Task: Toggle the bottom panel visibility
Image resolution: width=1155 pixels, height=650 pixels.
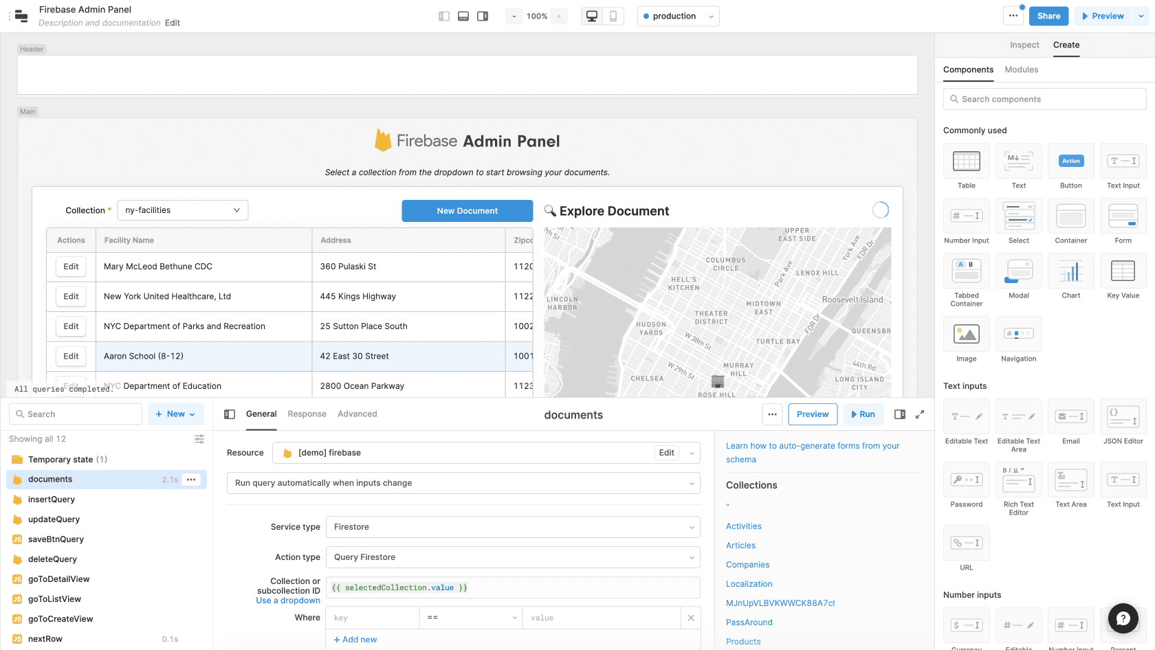Action: [463, 16]
